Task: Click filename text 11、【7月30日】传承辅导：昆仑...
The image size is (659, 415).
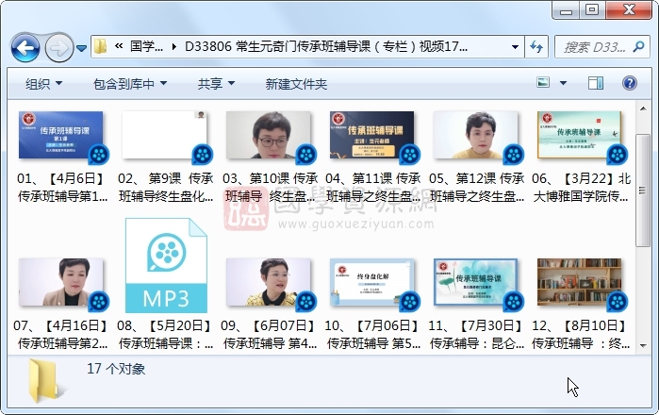Action: (477, 334)
